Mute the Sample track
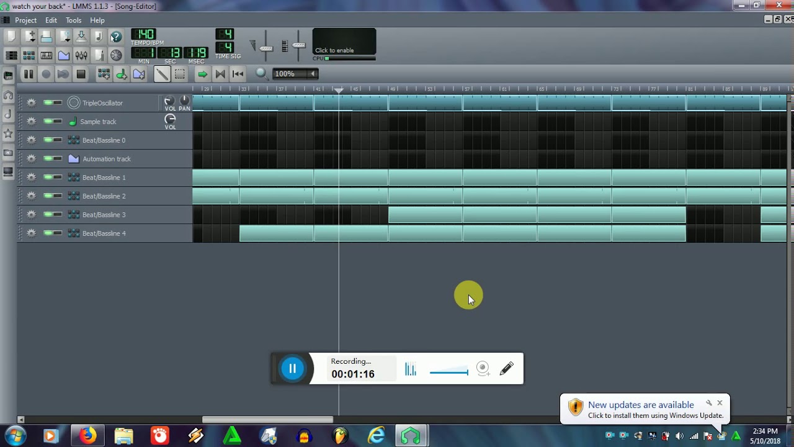The width and height of the screenshot is (794, 447). (48, 122)
